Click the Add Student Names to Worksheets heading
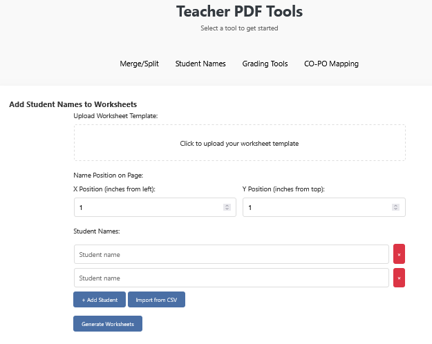Viewport: 432px width, 344px height. (73, 104)
